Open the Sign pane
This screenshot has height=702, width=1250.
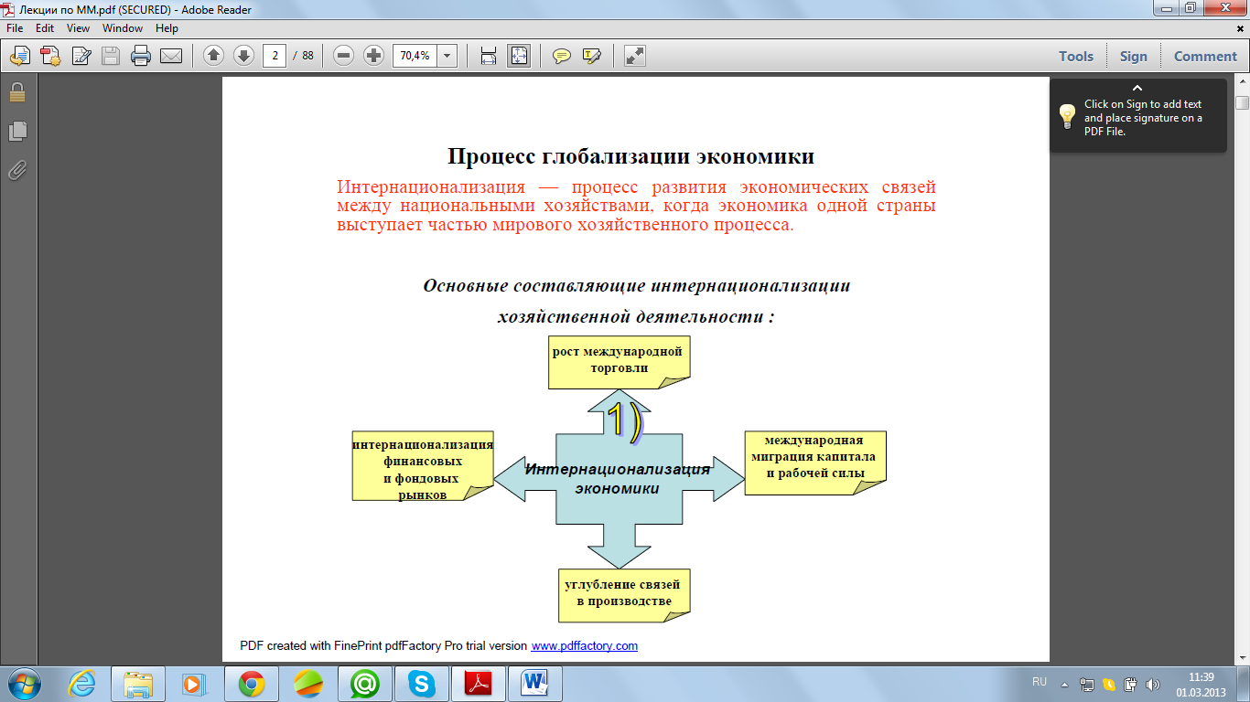pos(1134,56)
